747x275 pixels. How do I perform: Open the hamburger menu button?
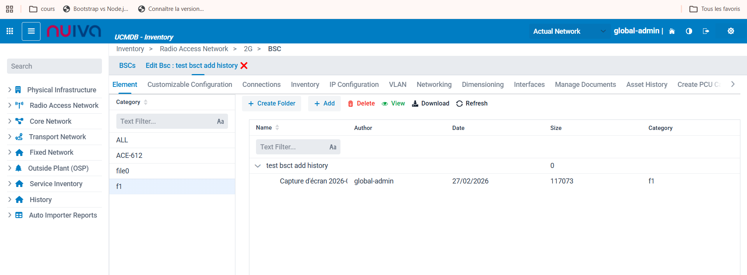click(x=31, y=31)
